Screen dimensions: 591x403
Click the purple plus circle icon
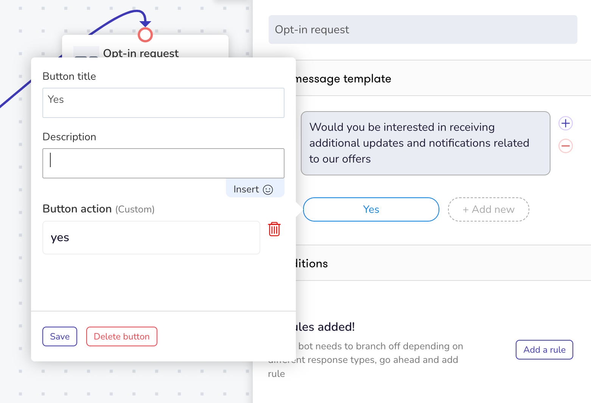point(566,123)
